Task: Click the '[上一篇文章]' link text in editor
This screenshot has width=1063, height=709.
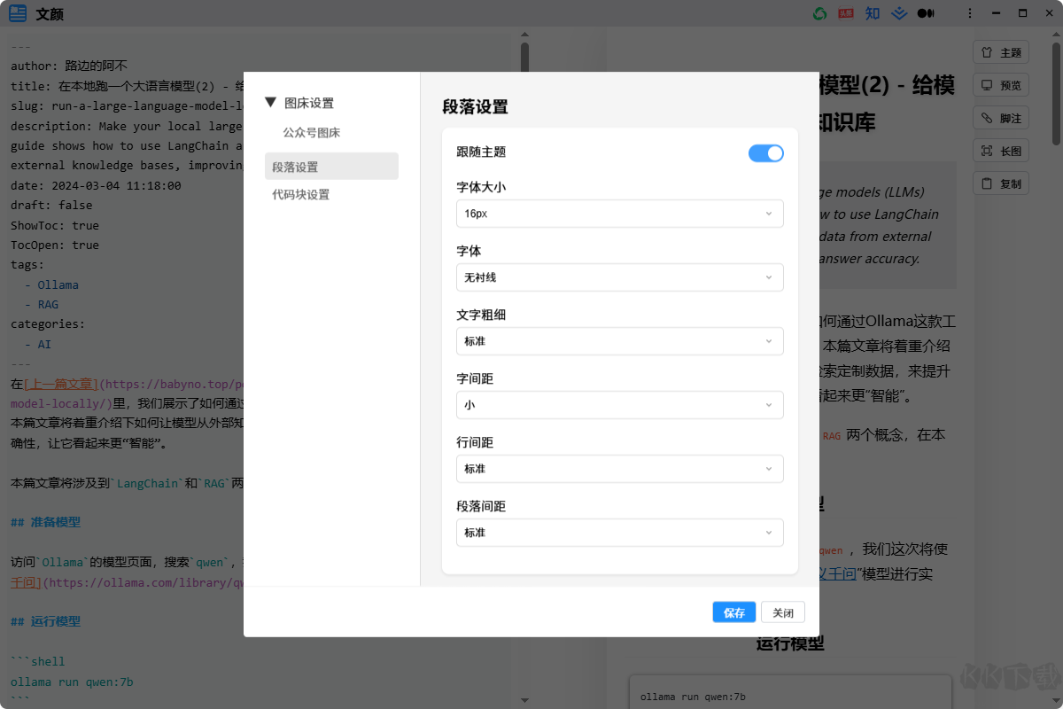Action: tap(61, 385)
